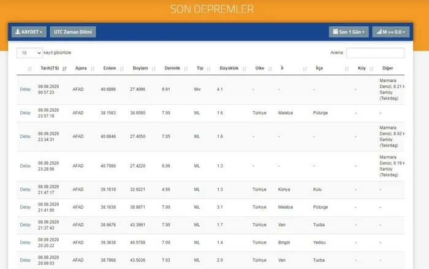Click the latitude value 38.7968
Image resolution: width=429 pixels, height=269 pixels.
point(108,260)
